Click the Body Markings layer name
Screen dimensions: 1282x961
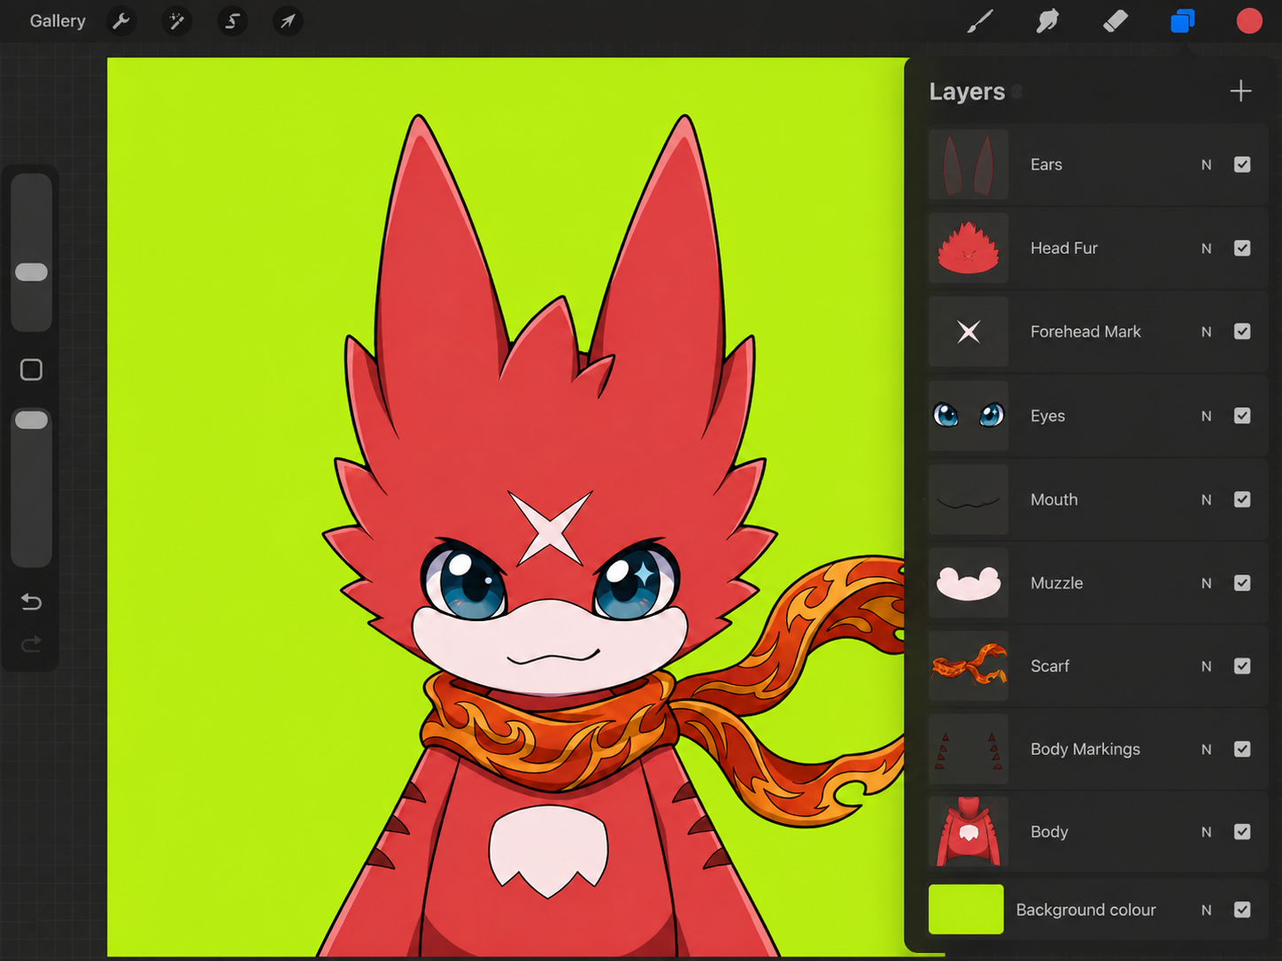[1085, 750]
